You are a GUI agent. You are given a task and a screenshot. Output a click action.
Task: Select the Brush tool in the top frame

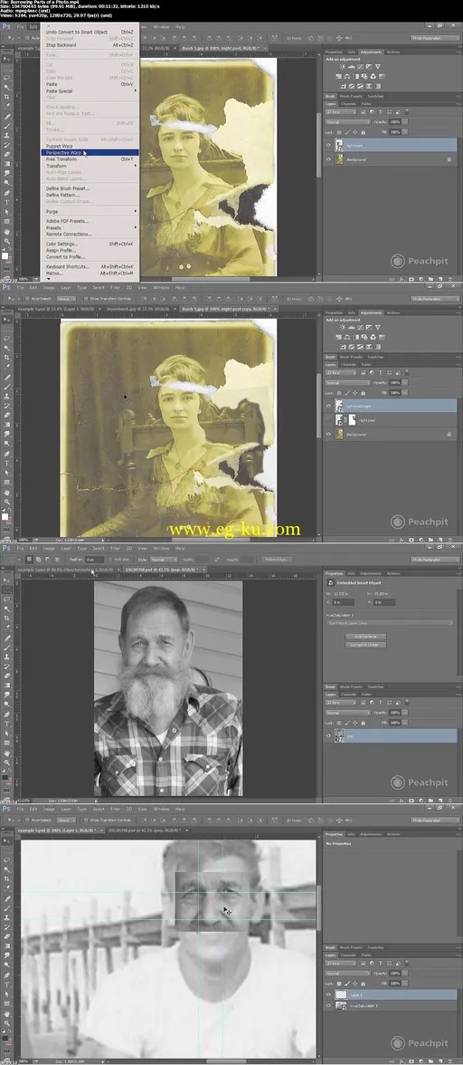click(6, 126)
